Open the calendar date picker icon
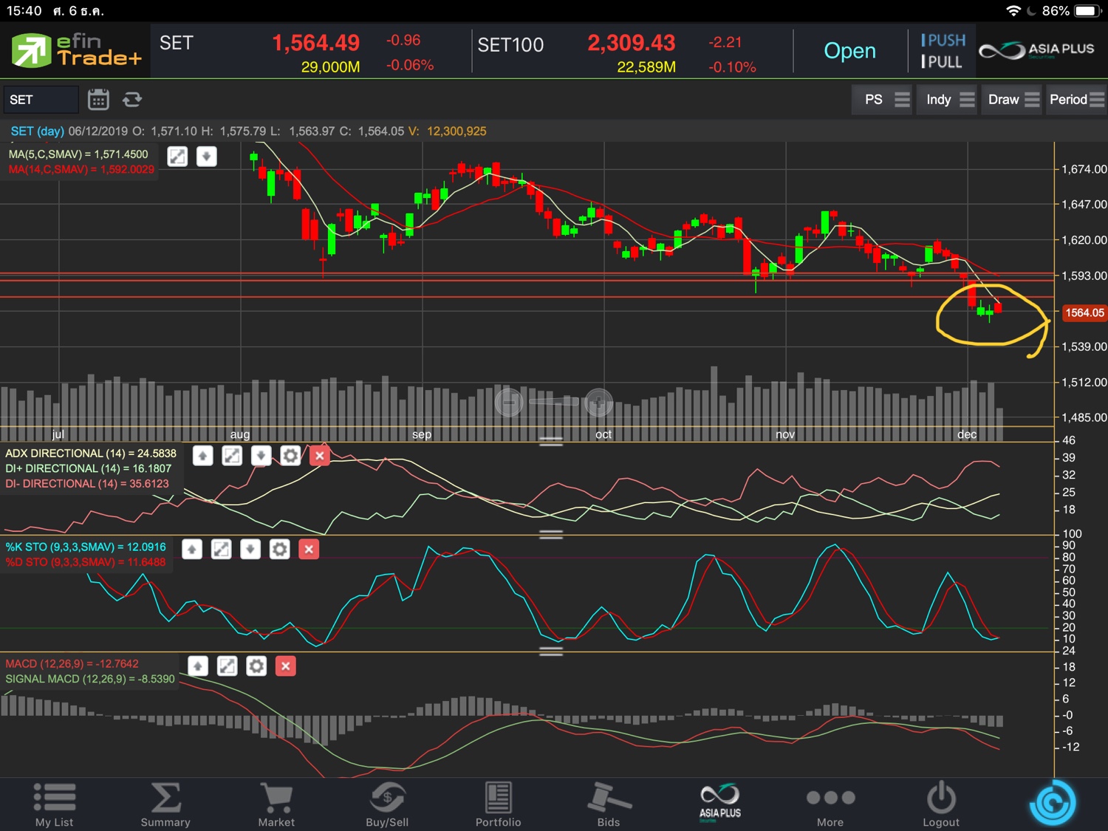 (x=98, y=99)
